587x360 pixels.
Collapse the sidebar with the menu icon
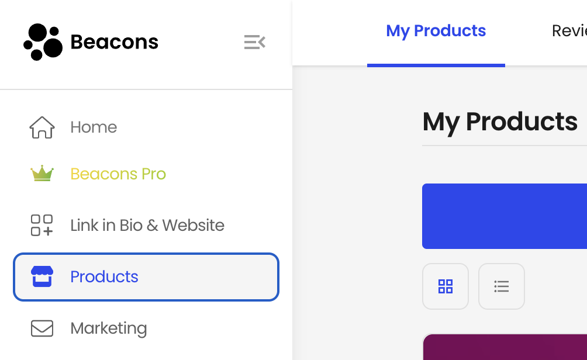255,42
